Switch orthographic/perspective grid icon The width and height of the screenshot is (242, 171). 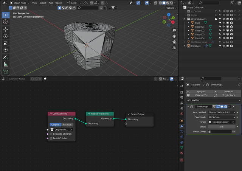pos(174,48)
